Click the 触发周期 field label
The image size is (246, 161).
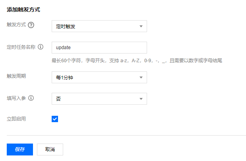pos(16,76)
